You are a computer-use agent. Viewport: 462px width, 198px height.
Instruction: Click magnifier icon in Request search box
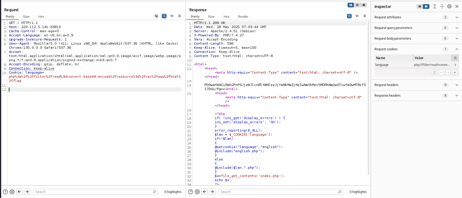pyautogui.click(x=154, y=192)
